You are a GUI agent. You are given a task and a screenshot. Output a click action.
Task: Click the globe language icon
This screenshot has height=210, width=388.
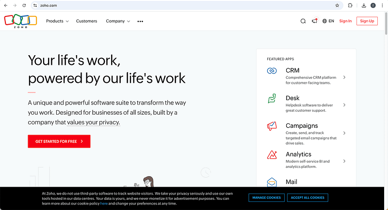324,21
